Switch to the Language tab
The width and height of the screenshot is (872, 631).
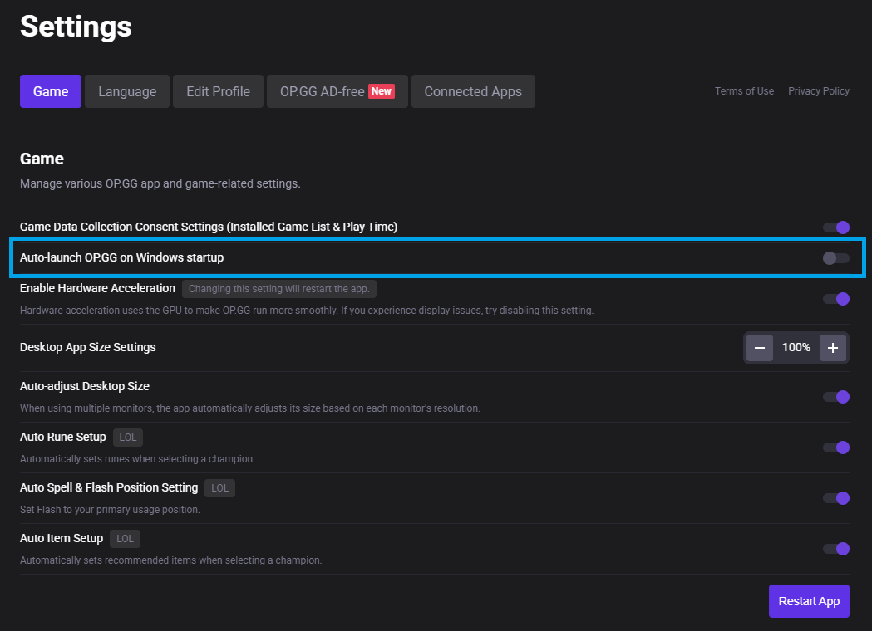127,91
